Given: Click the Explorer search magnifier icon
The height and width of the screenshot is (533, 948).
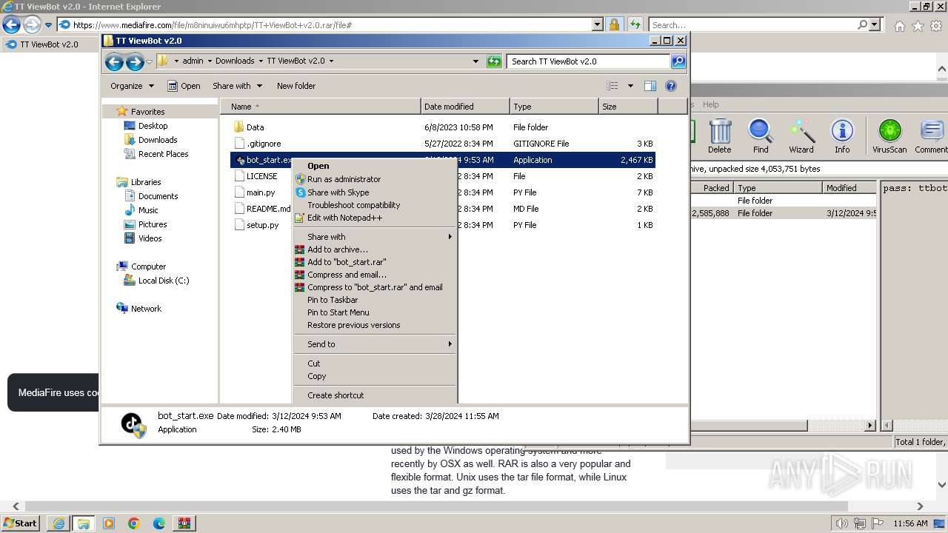Looking at the screenshot, I should 678,61.
